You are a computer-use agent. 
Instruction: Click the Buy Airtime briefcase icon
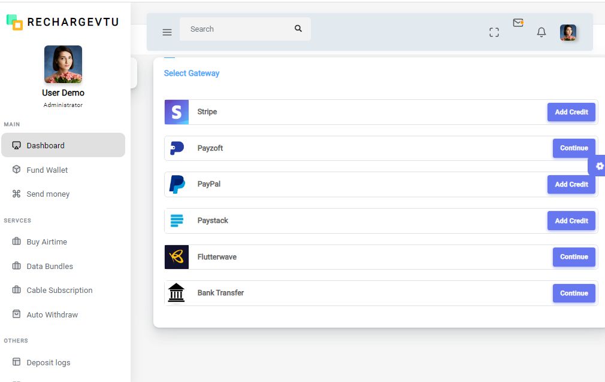(16, 242)
